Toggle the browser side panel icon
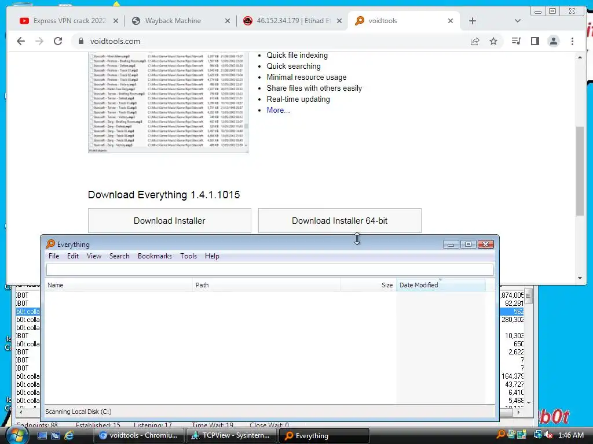593x444 pixels. (535, 41)
